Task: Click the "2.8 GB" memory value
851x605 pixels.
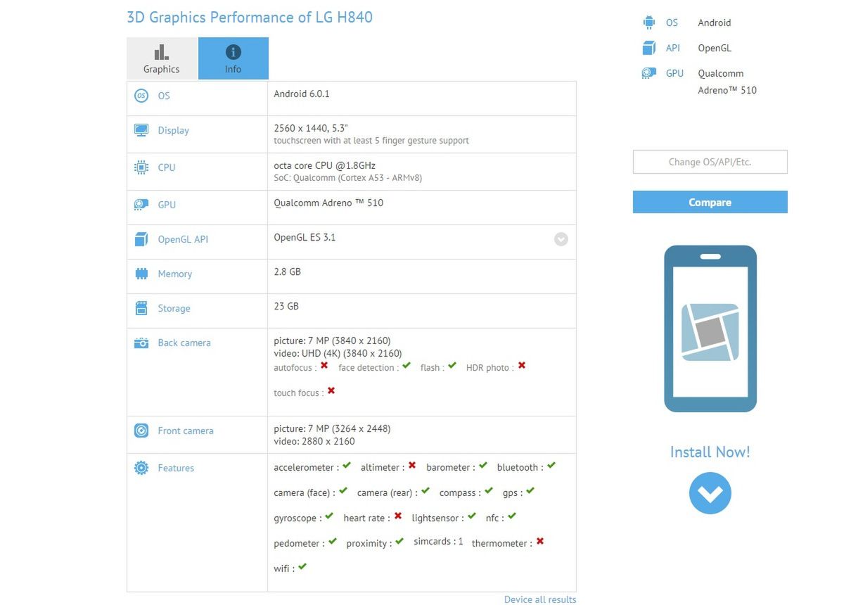Action: click(x=288, y=272)
